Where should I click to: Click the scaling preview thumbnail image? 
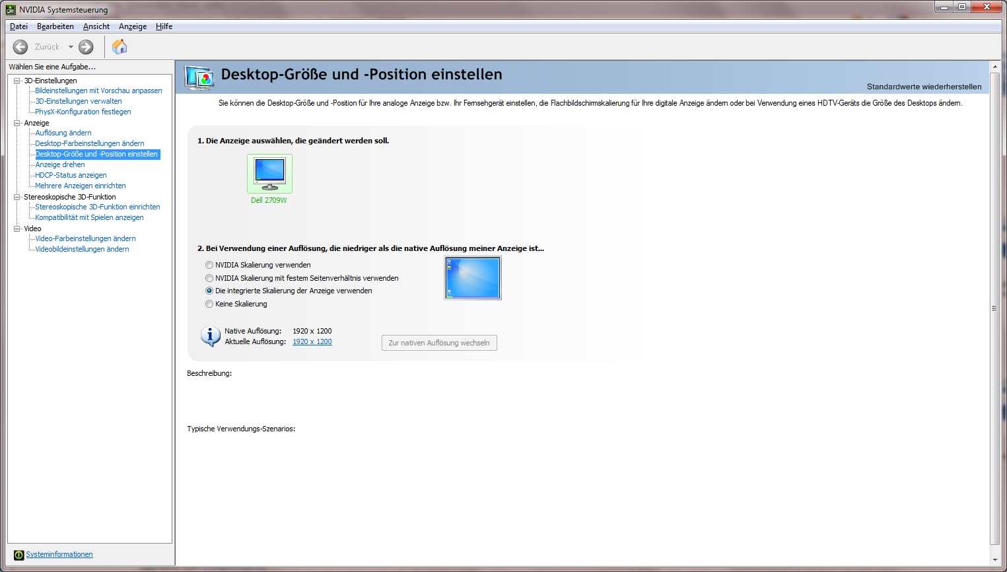[473, 278]
